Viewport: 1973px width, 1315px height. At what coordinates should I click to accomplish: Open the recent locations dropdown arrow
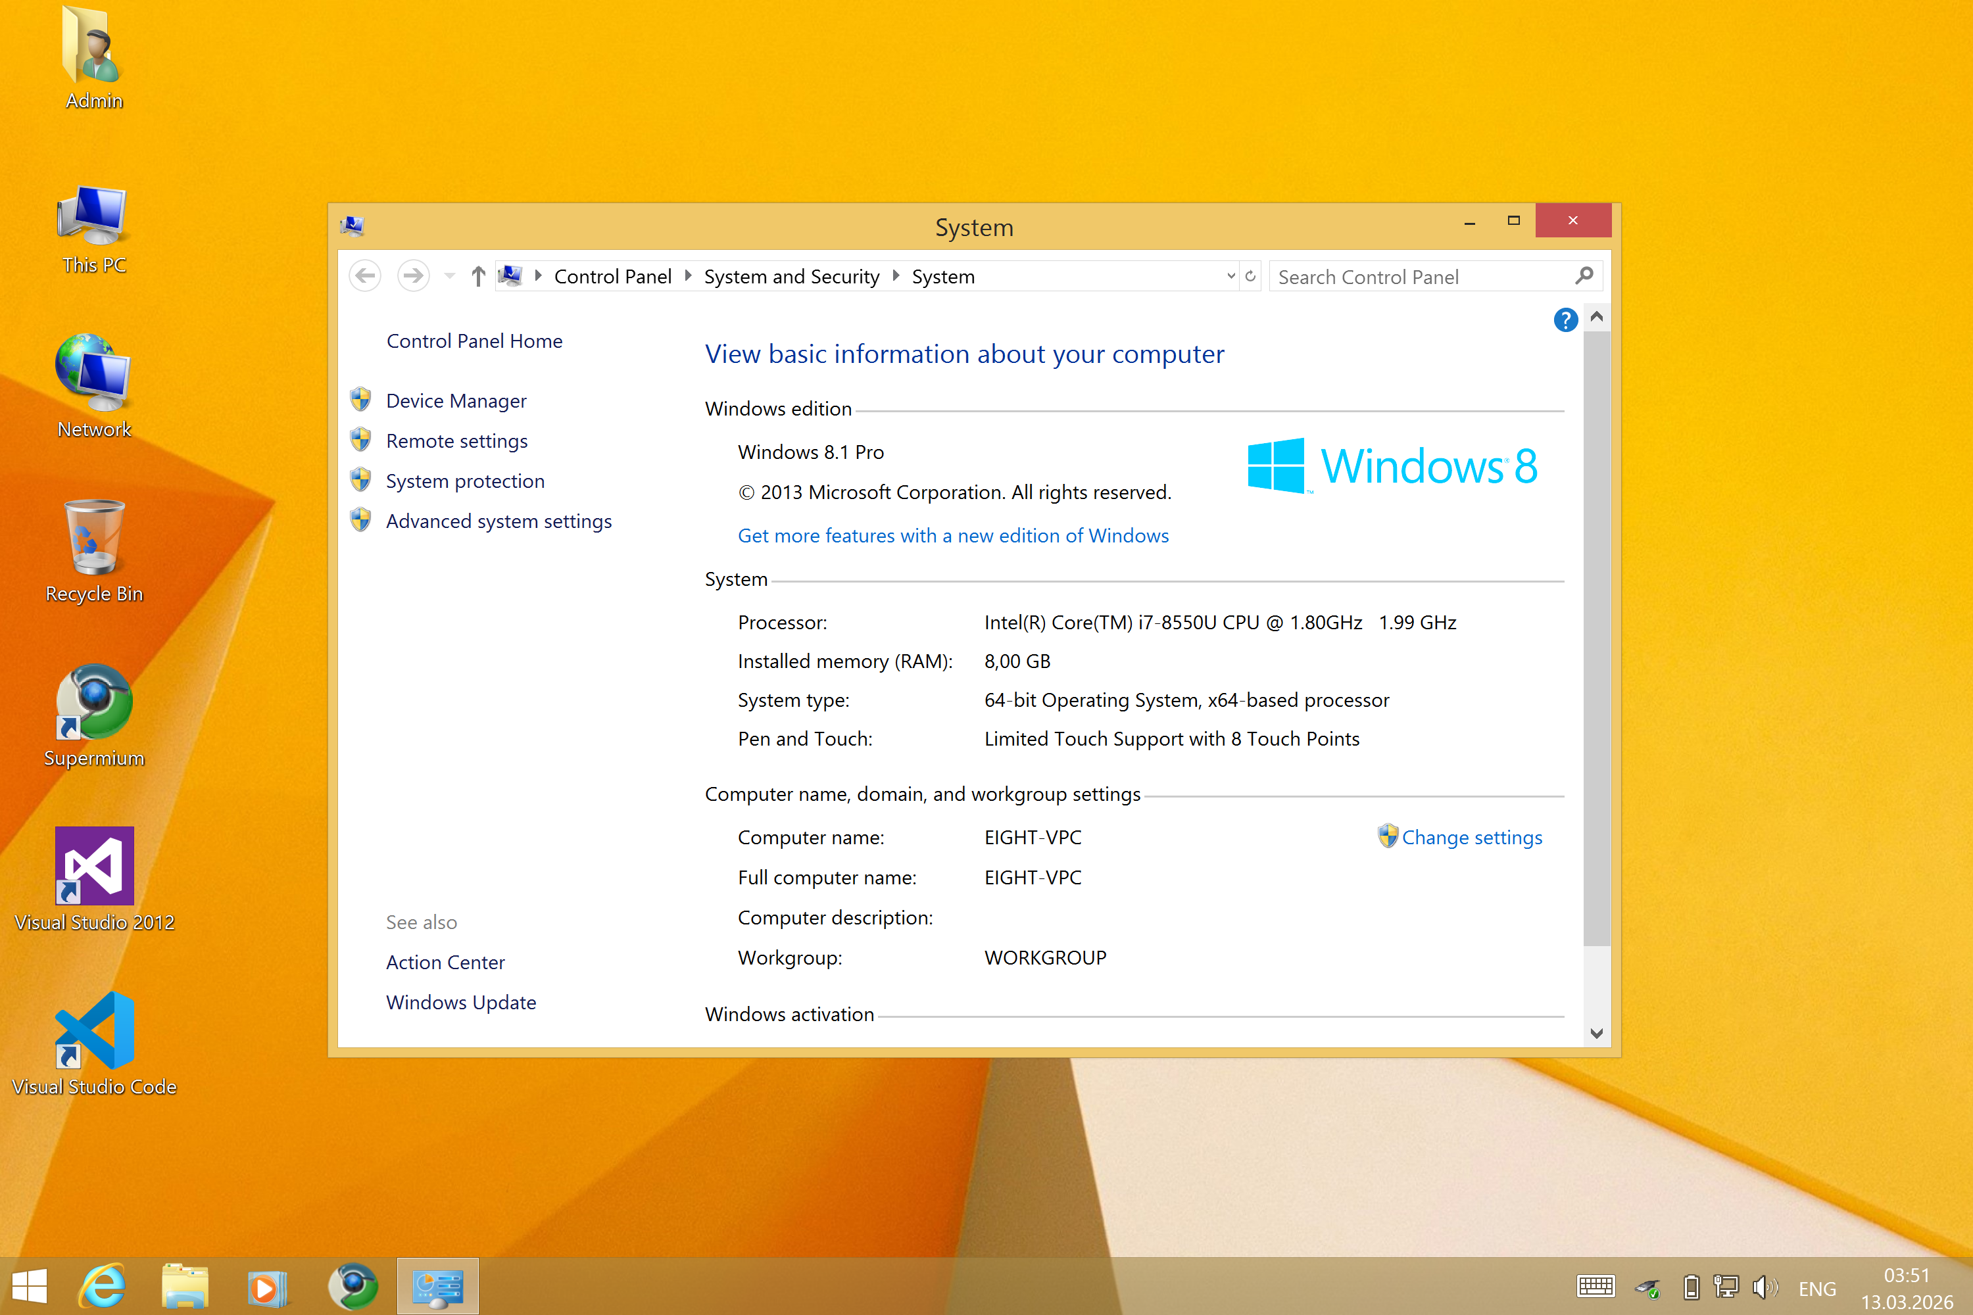(x=450, y=276)
